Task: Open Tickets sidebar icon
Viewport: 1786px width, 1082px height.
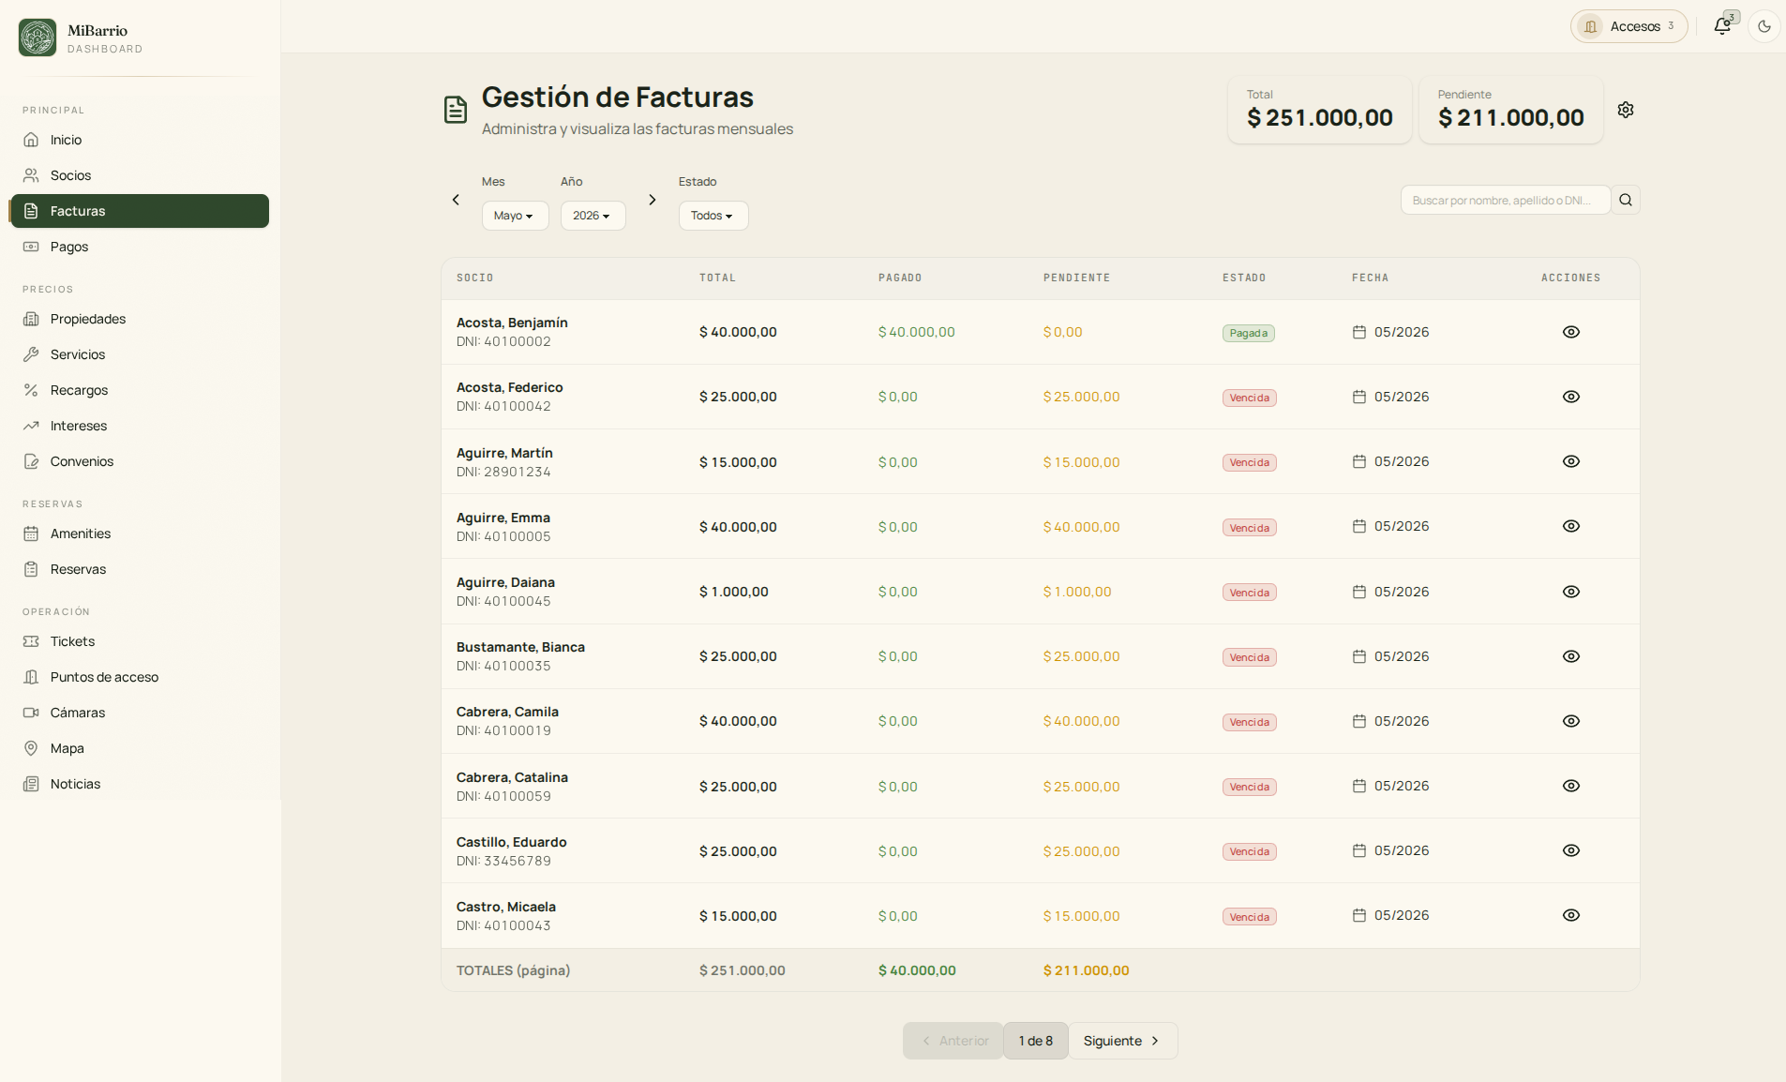Action: pyautogui.click(x=31, y=641)
